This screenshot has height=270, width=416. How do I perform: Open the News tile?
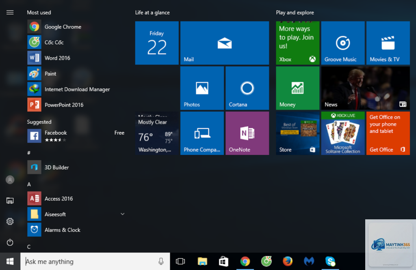[x=365, y=88]
